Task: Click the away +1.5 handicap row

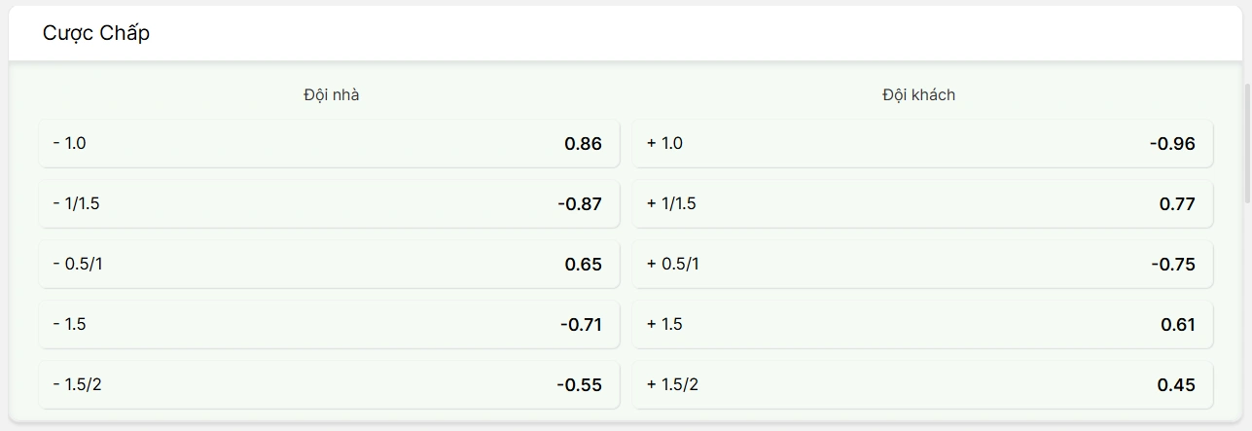Action: pos(923,324)
